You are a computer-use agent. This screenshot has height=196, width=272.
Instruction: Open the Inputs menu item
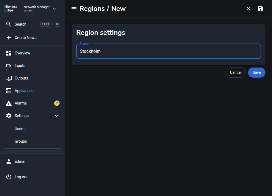pos(33,66)
